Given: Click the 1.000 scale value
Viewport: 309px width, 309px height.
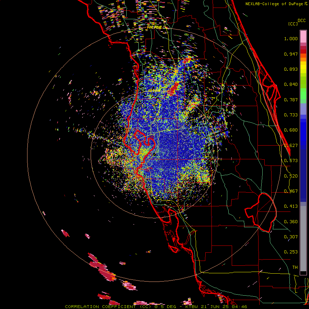Looking at the screenshot, I should pyautogui.click(x=291, y=38).
